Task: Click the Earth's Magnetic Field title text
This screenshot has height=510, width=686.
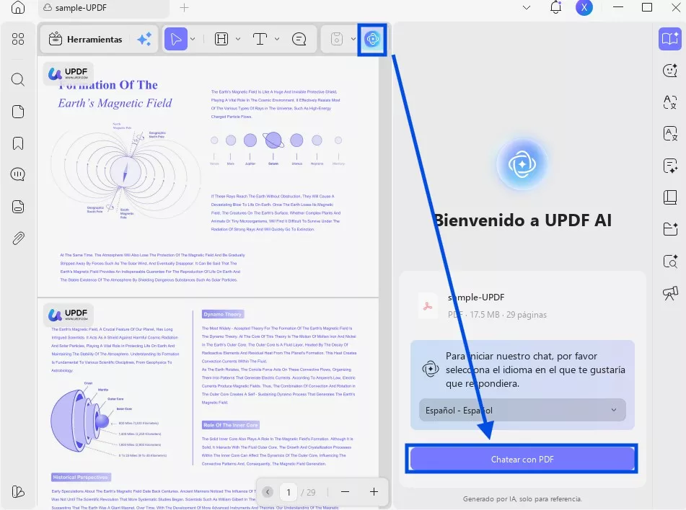Action: (x=115, y=103)
